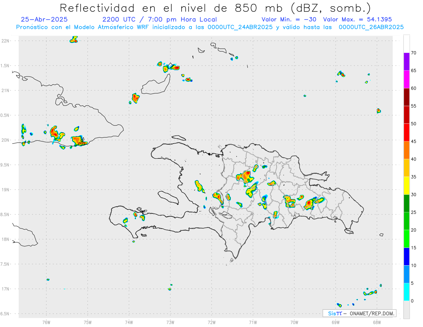The height and width of the screenshot is (327, 423).
Task: Click the '20N' latitude label
Action: 6,140
